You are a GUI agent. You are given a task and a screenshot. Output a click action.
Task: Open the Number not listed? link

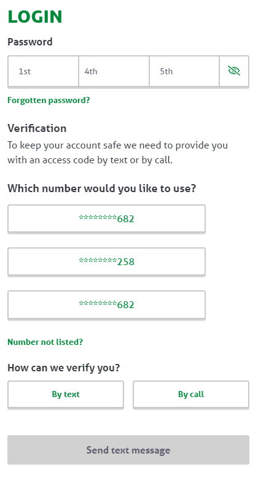[45, 342]
